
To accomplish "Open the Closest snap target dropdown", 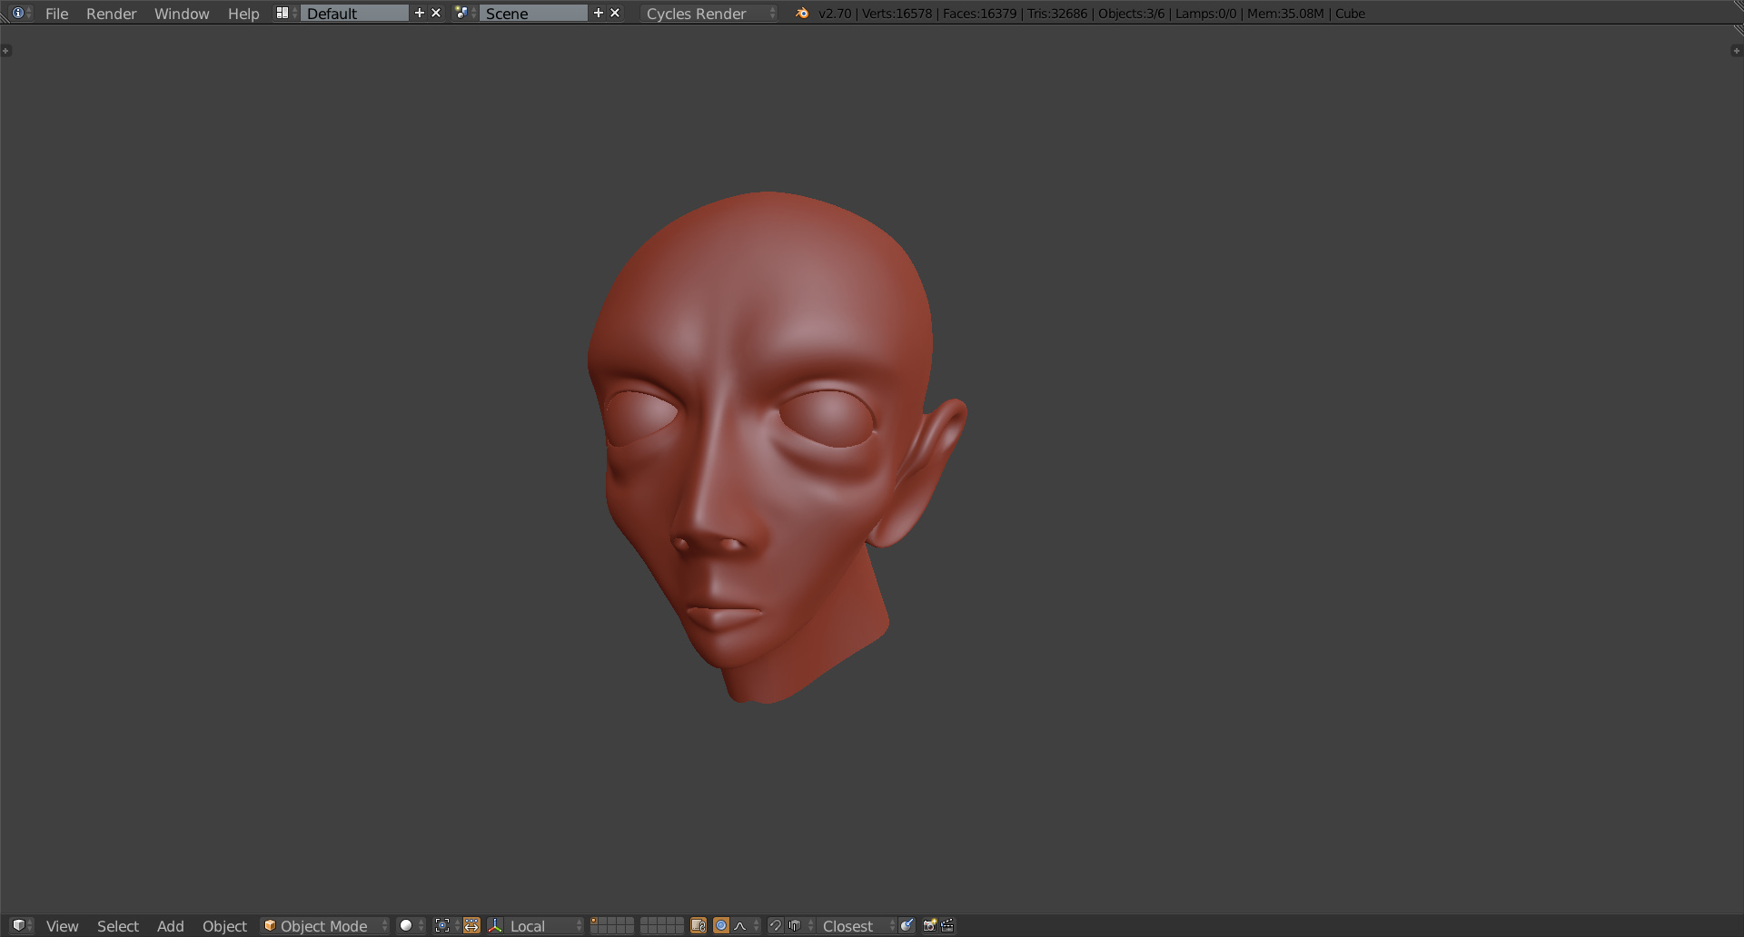I will click(857, 925).
